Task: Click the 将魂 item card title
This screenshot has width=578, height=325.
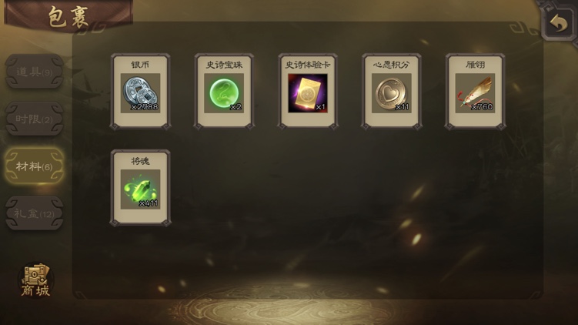Action: (x=140, y=161)
